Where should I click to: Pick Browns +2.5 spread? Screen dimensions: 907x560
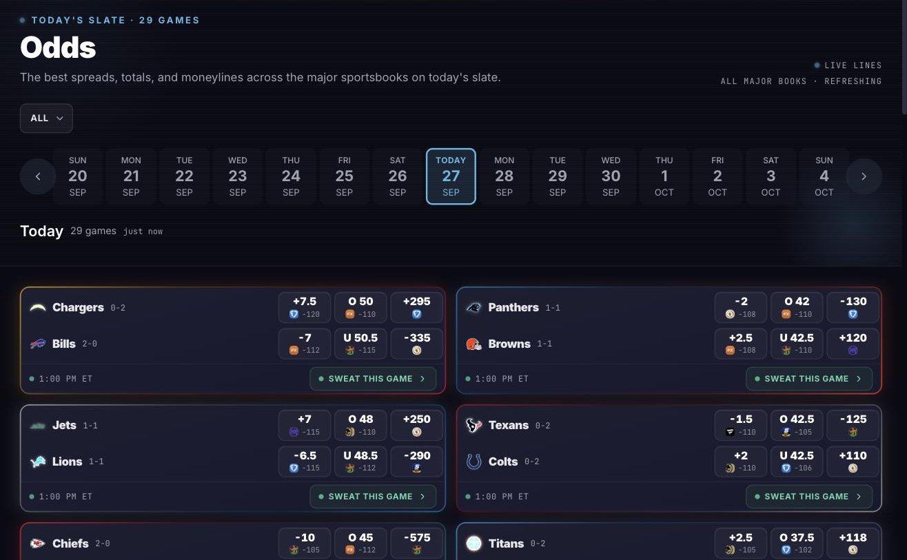(741, 344)
